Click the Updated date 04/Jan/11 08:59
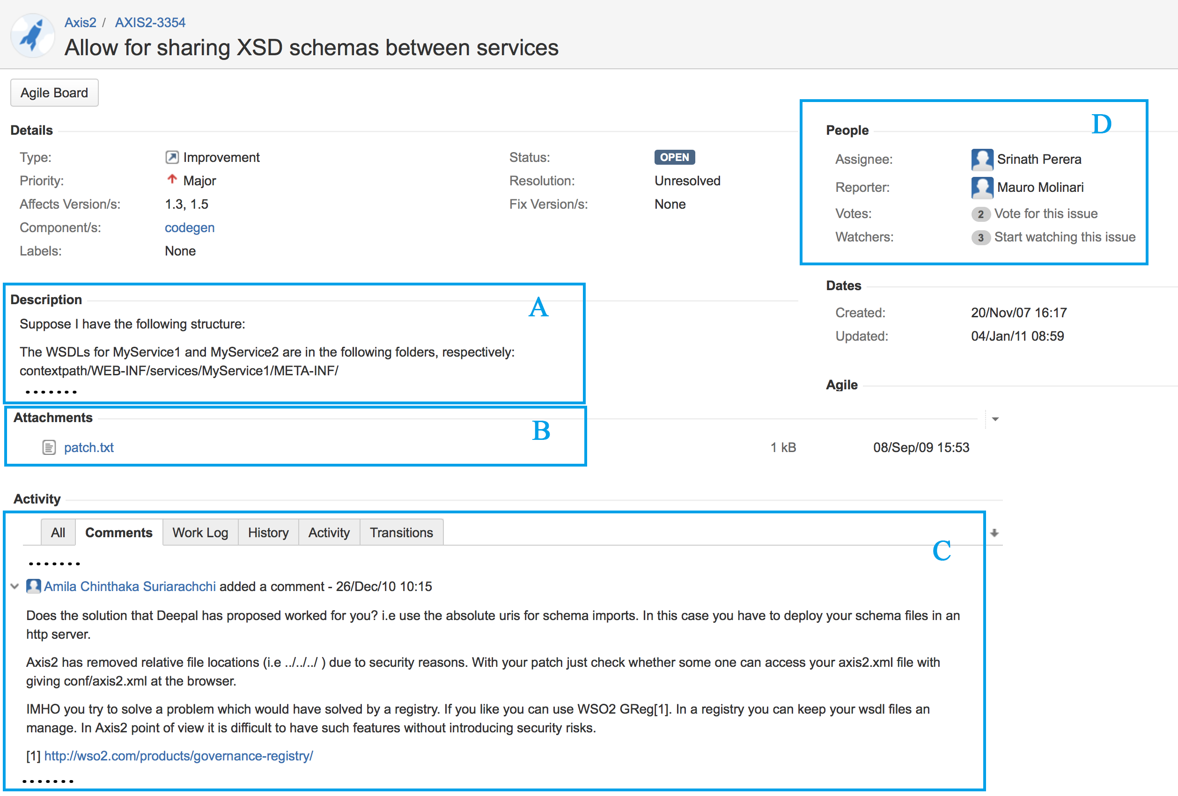Viewport: 1178px width, 796px height. coord(1017,336)
